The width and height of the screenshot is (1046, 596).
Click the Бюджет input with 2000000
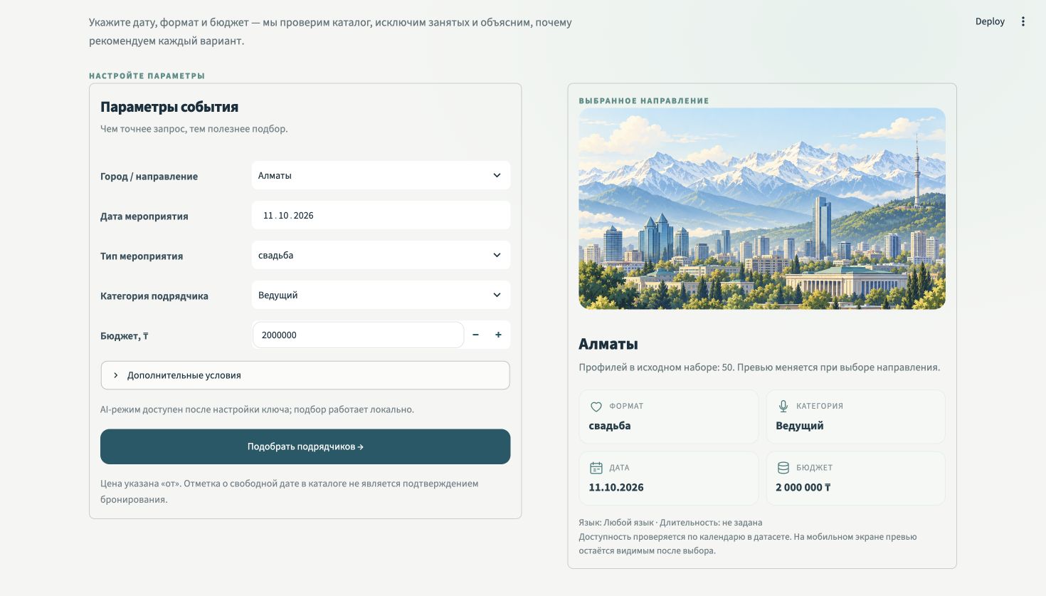[x=358, y=335]
